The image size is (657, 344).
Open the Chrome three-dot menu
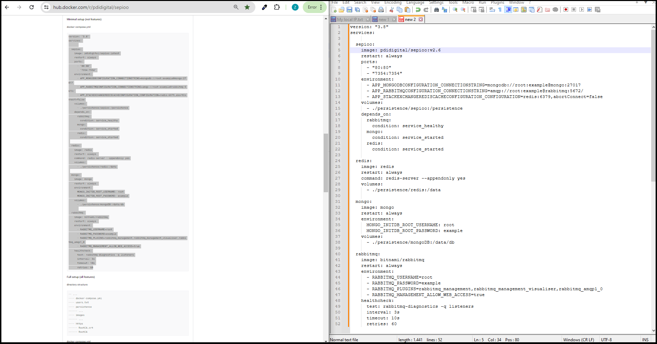coord(321,7)
